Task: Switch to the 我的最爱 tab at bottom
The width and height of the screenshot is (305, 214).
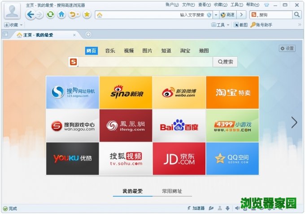Action: tap(132, 191)
